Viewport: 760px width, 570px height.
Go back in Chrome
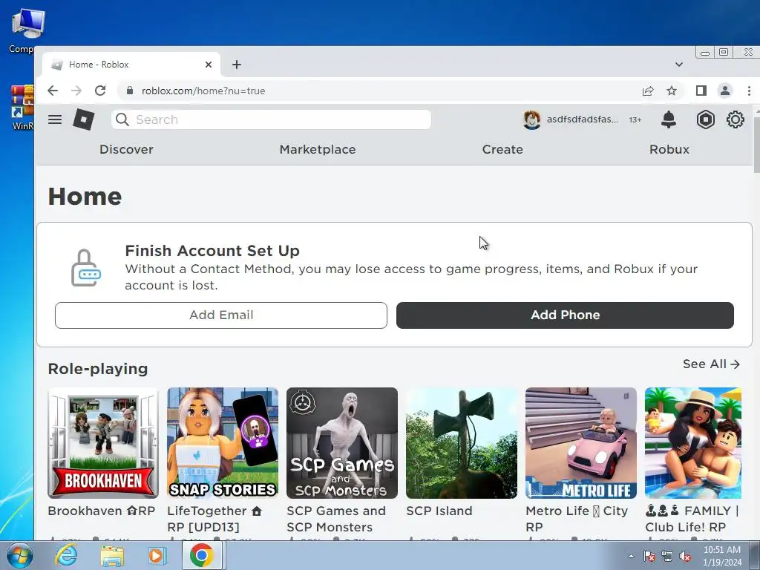(53, 91)
